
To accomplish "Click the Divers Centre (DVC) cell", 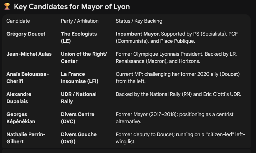I will click(78, 118).
